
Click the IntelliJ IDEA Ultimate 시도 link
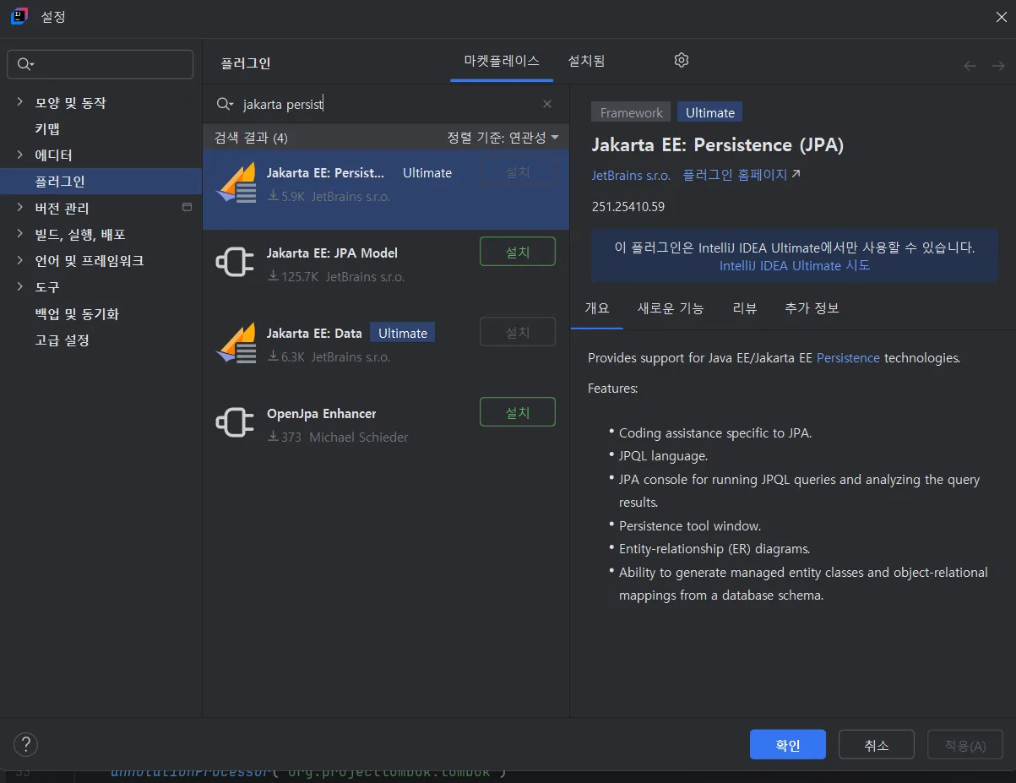click(795, 265)
